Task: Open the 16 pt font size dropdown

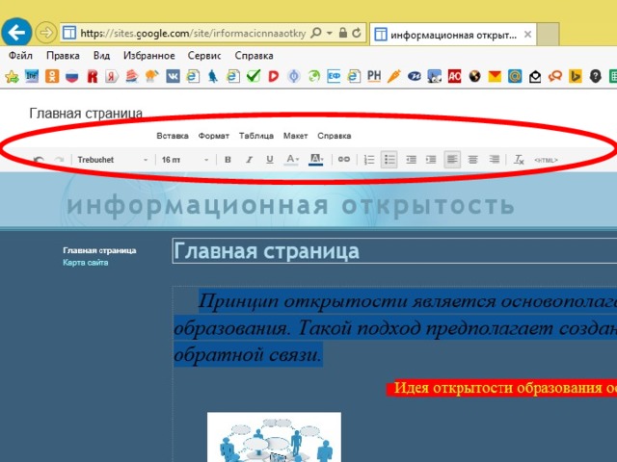Action: 185,160
